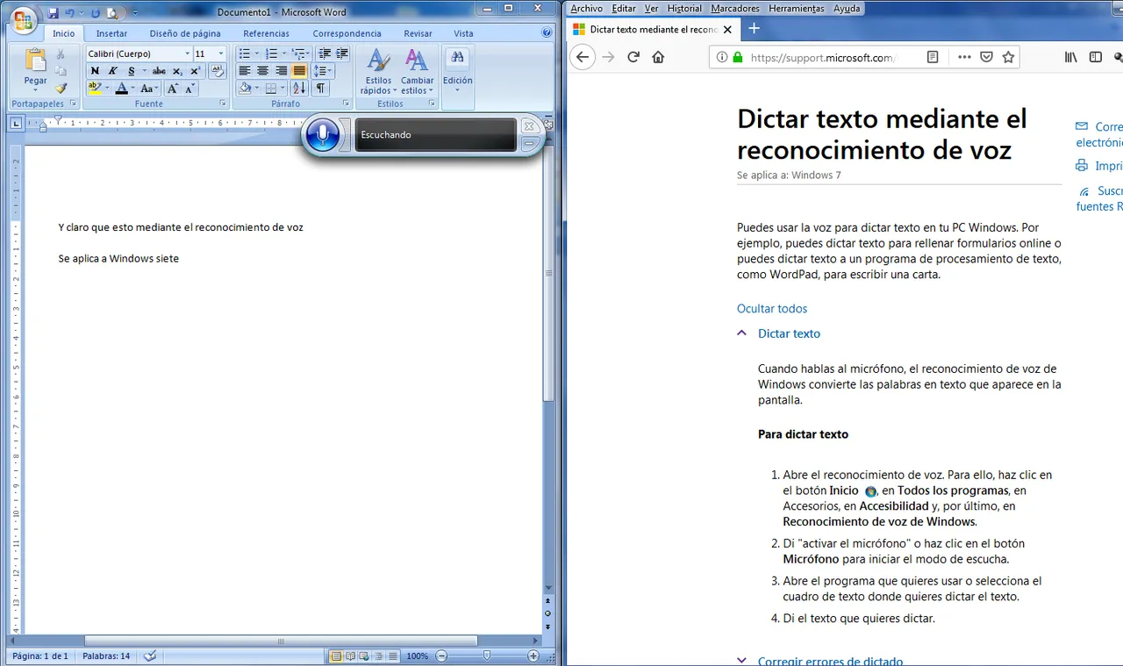
Task: Click the zoom out minus button in Word
Action: 441,655
